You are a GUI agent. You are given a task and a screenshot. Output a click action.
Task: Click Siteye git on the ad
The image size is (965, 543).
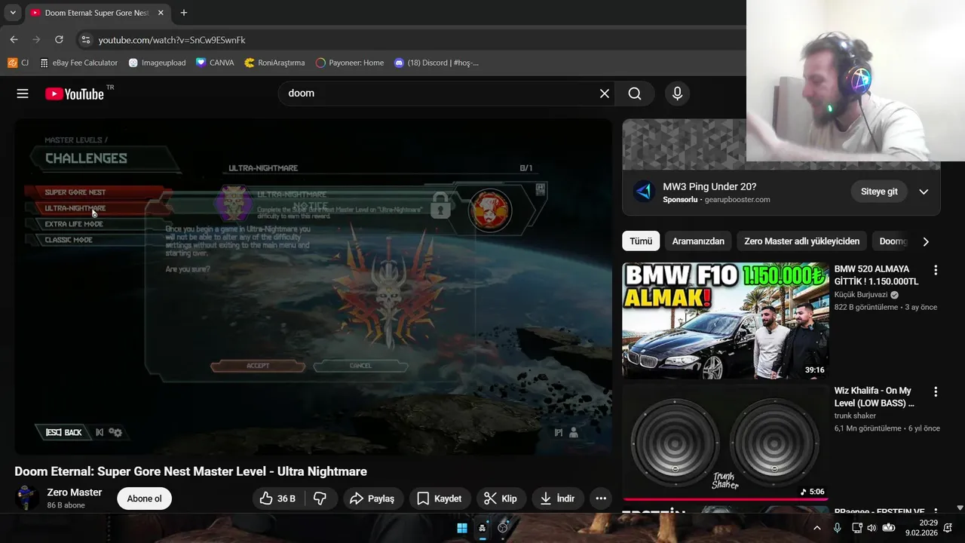(879, 192)
